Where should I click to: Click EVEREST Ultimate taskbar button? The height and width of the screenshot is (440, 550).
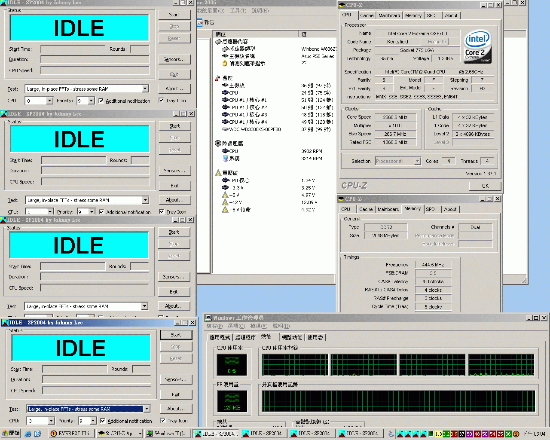[x=71, y=434]
